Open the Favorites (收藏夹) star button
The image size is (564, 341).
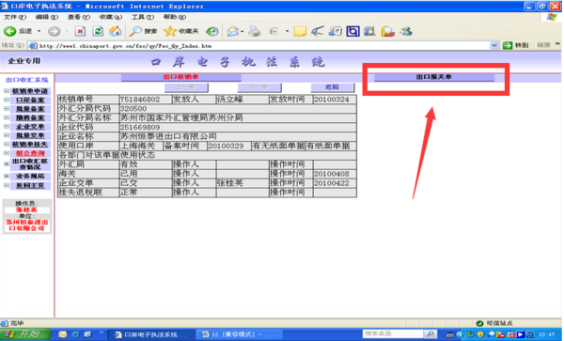(180, 32)
